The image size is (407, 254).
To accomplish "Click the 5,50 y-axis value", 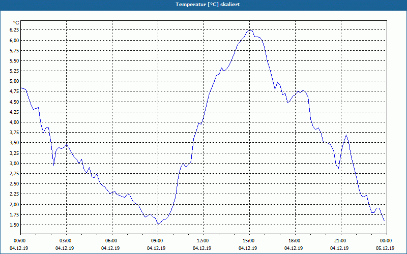I will point(15,61).
